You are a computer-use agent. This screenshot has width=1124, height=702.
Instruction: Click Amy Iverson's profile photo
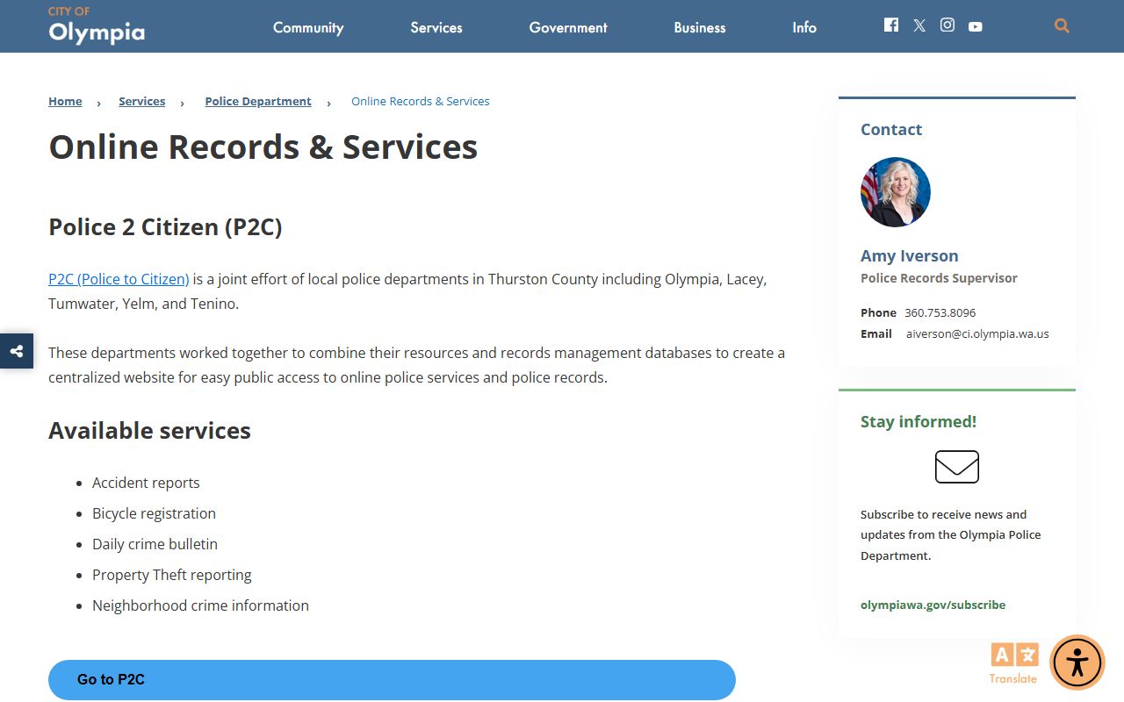[895, 192]
